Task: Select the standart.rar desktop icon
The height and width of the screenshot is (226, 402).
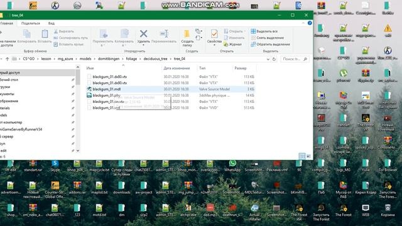Action: pyautogui.click(x=33, y=166)
